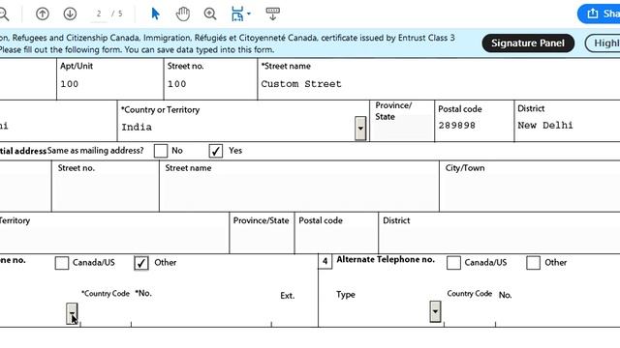Click the residential Street name field
This screenshot has width=620, height=348.
[x=299, y=191]
